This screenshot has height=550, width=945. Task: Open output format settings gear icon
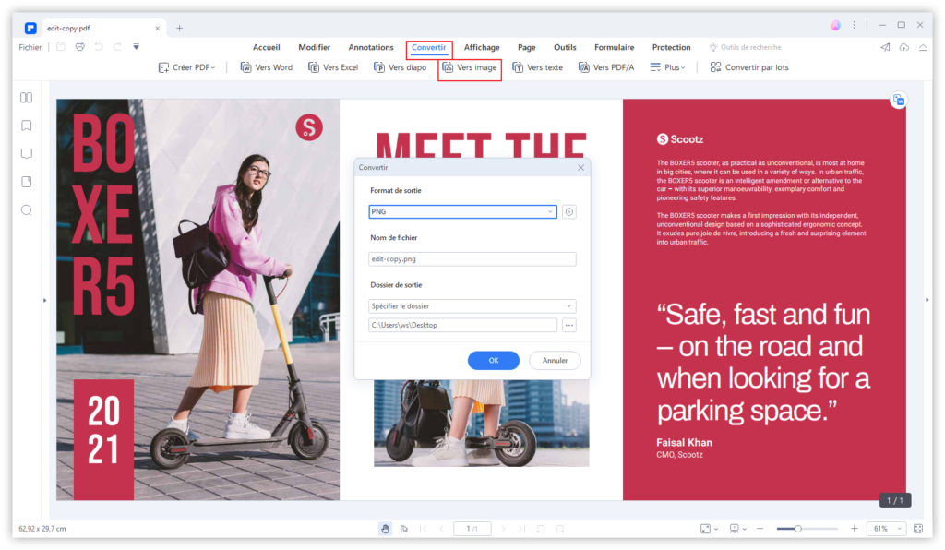569,211
